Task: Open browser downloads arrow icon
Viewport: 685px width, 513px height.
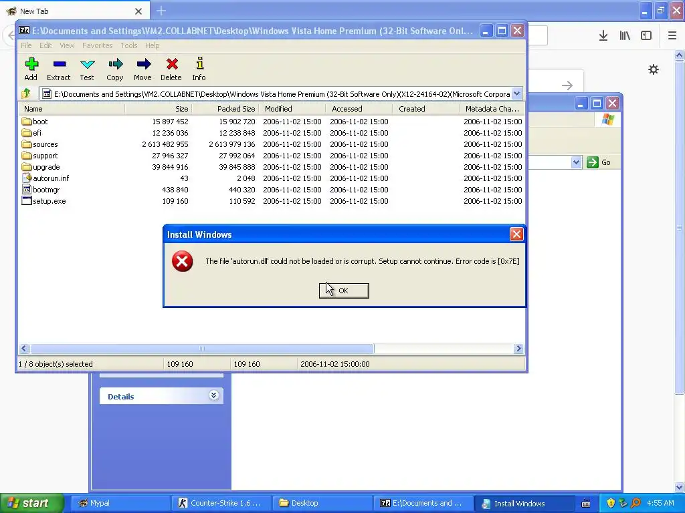Action: point(603,36)
